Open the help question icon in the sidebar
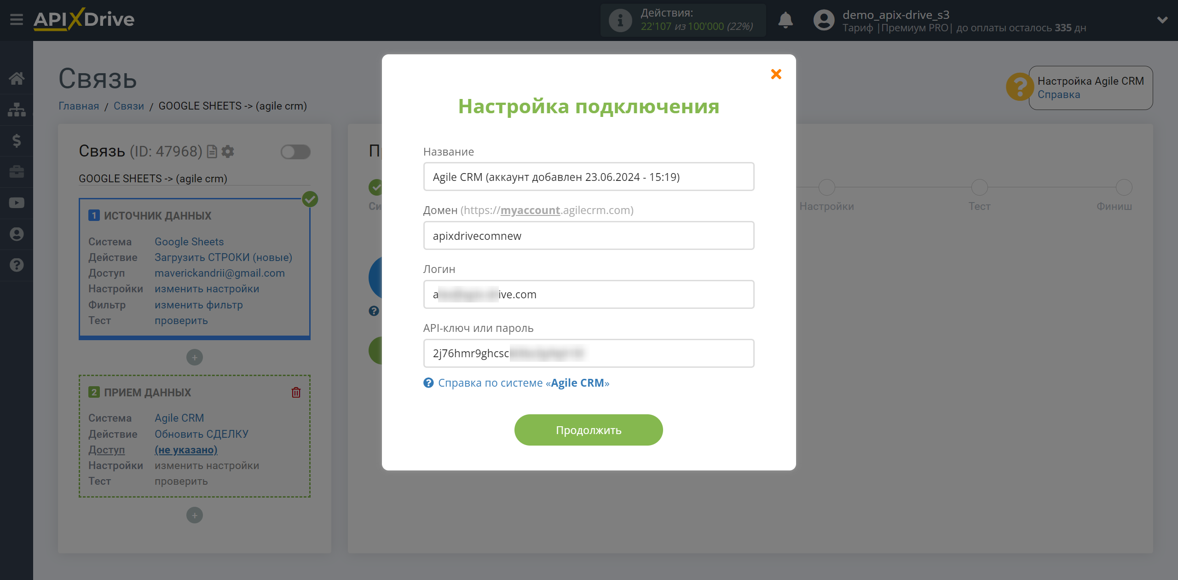 [17, 265]
